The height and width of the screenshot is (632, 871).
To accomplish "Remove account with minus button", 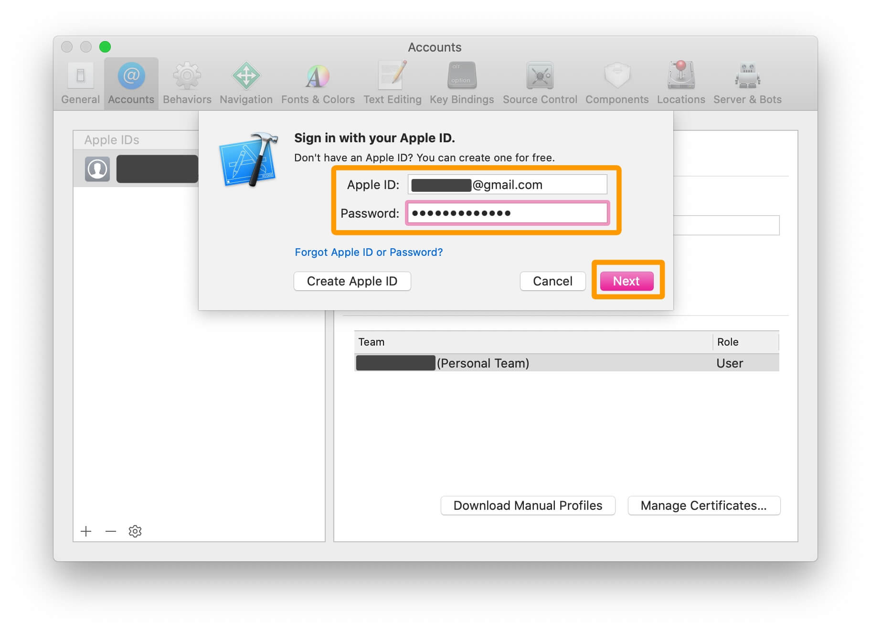I will coord(111,531).
